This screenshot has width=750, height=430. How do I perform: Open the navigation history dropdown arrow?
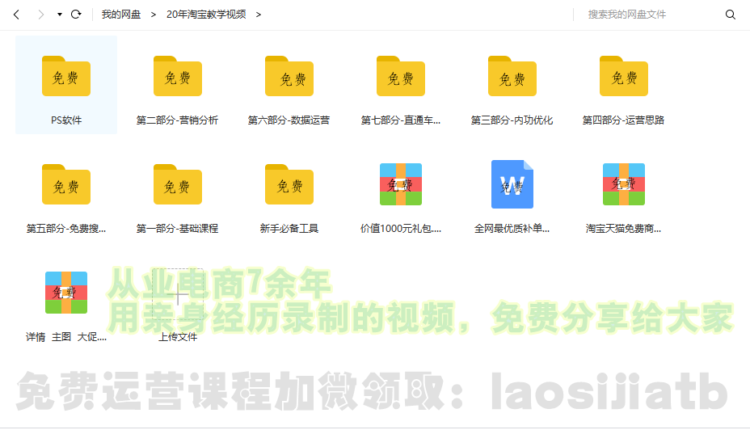pos(60,15)
